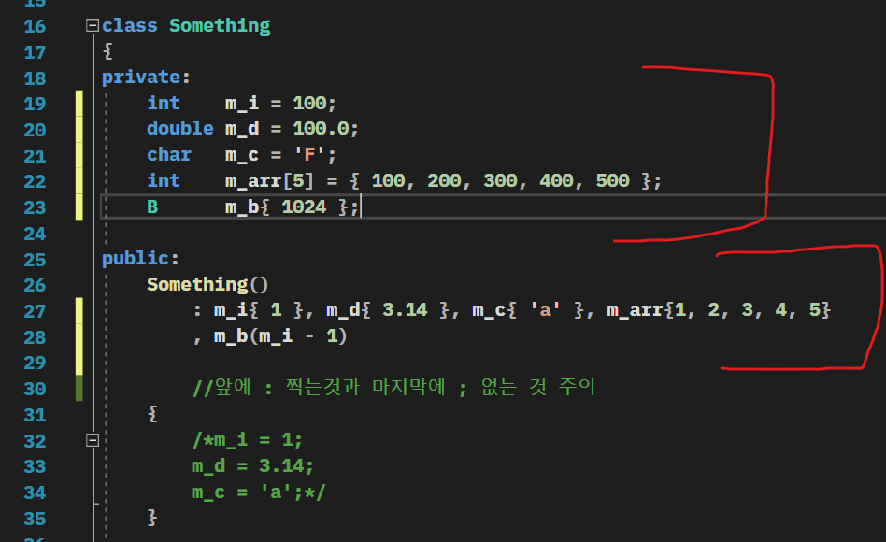Click the Korean comment on line 30

(393, 388)
